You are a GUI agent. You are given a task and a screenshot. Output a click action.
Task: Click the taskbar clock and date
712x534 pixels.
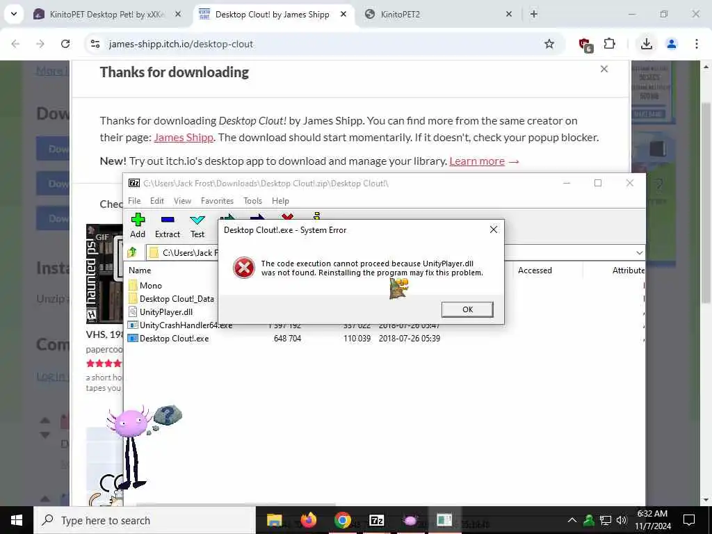pos(652,520)
